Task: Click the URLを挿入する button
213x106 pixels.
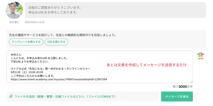Action: tap(56, 42)
